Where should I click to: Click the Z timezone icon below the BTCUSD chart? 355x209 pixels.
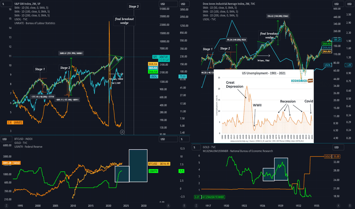pos(6,206)
